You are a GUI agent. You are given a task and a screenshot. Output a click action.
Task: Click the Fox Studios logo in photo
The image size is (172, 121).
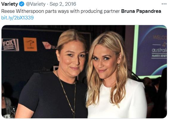[10, 45]
